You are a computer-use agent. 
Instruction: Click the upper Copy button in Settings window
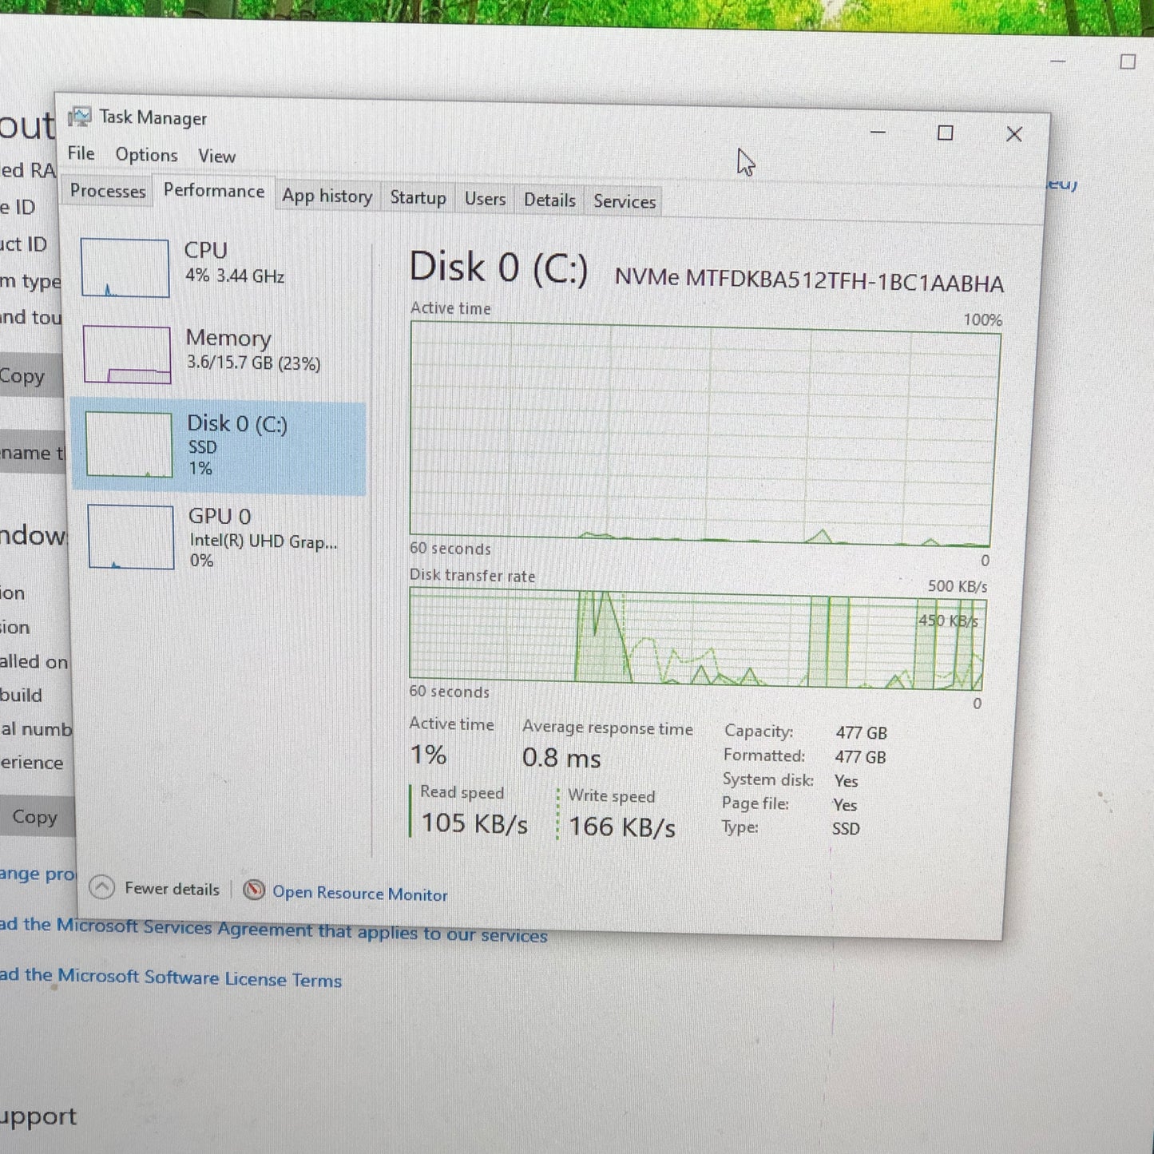(30, 376)
